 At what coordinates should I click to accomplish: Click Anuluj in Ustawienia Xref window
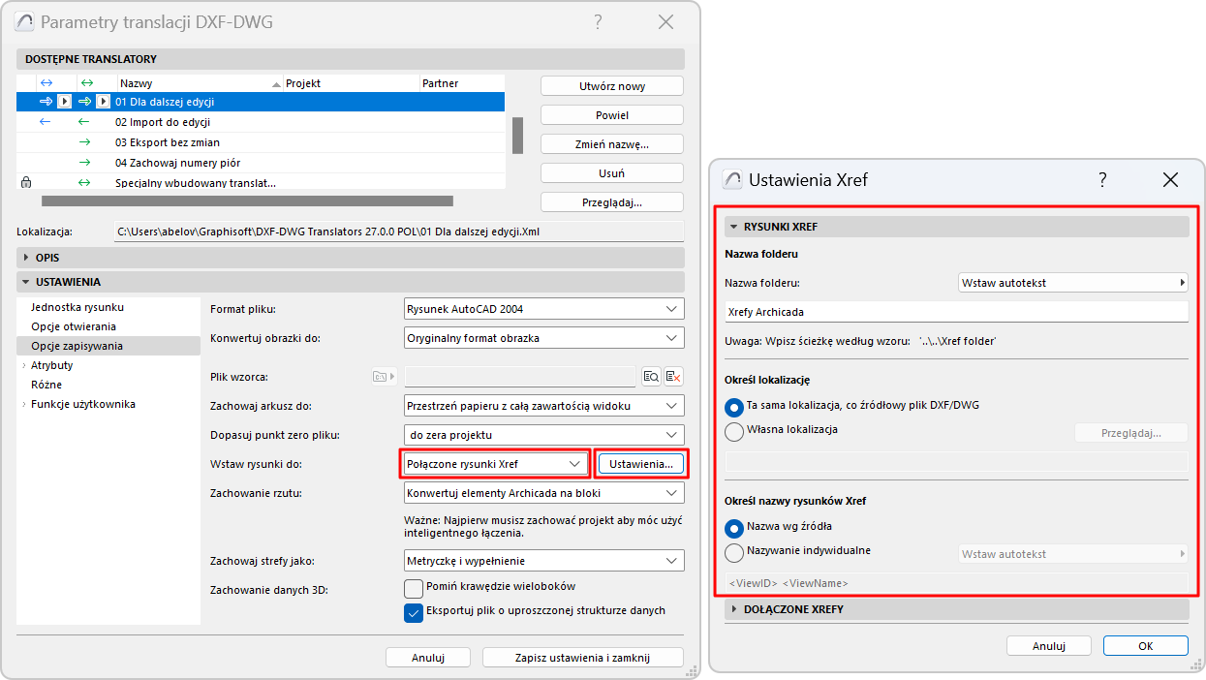click(1049, 645)
